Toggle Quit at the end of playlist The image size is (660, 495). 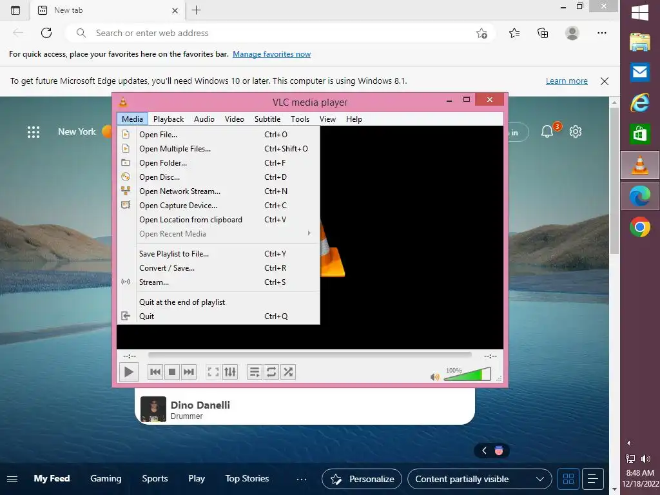coord(218,302)
